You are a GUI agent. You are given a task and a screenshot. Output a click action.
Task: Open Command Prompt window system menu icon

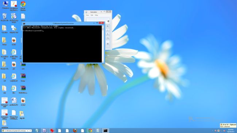[24, 24]
